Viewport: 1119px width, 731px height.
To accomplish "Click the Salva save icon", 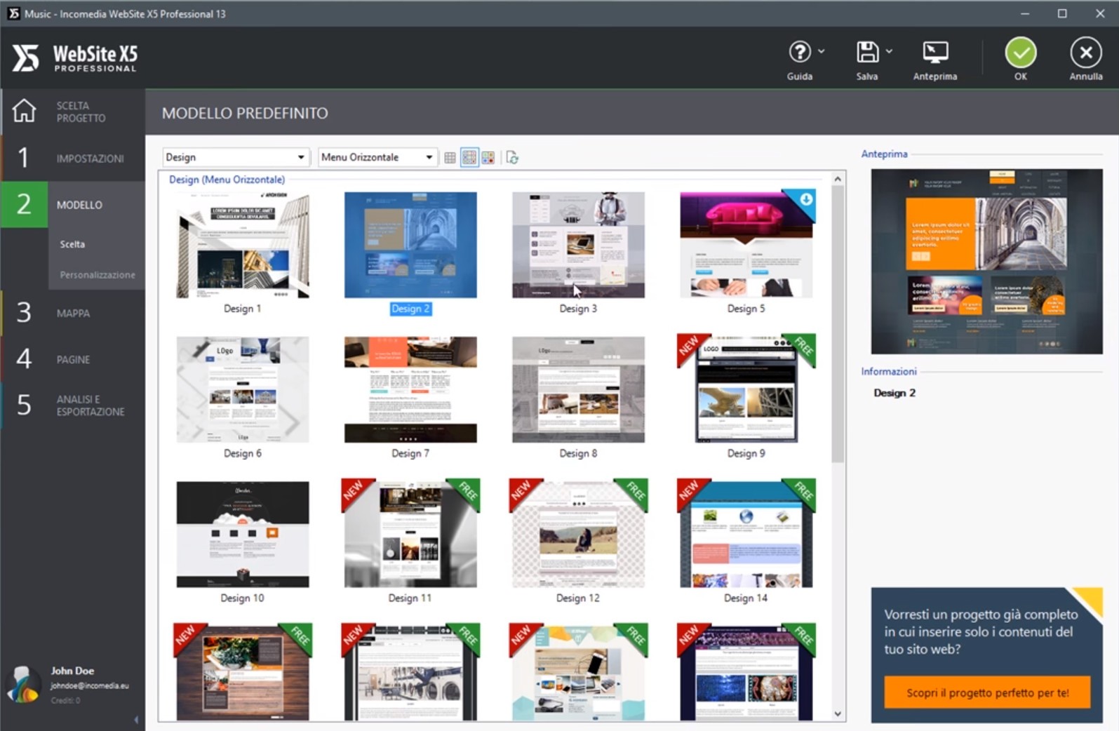I will coord(867,53).
